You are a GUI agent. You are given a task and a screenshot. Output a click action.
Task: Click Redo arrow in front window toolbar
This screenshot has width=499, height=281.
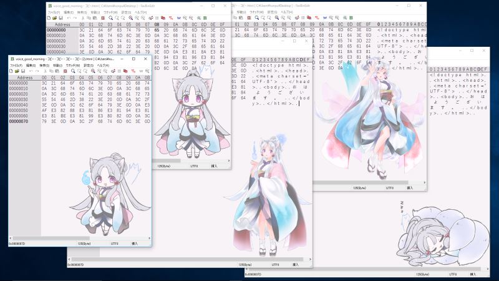click(37, 71)
